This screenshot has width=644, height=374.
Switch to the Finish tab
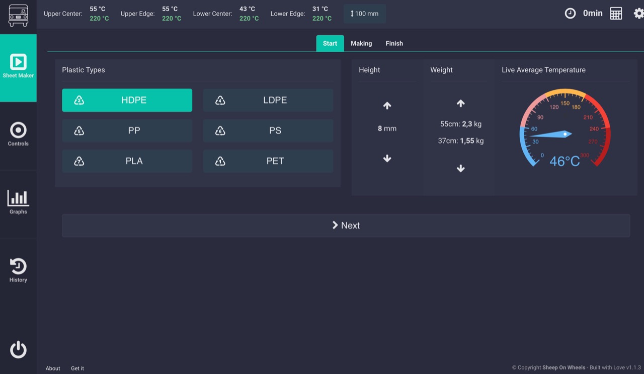point(394,43)
